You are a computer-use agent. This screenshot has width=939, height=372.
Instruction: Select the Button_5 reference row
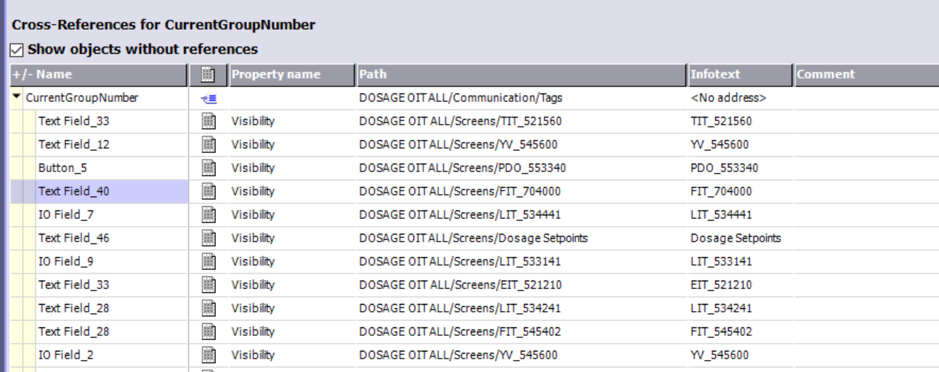point(63,168)
